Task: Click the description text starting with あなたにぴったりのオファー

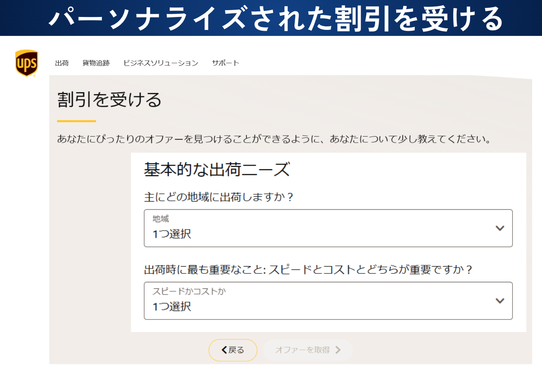Action: click(274, 139)
